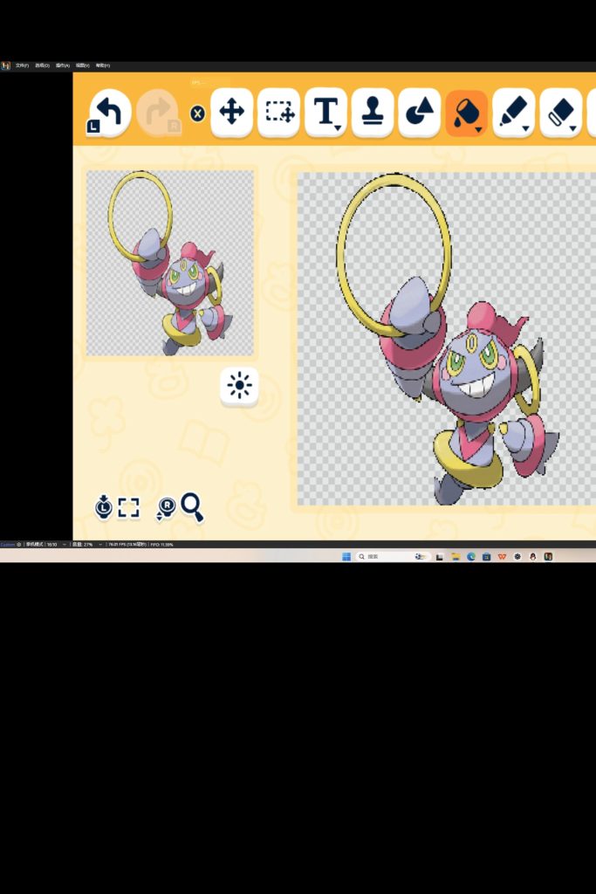Activate the orange paint bucket fill tool

[x=466, y=113]
